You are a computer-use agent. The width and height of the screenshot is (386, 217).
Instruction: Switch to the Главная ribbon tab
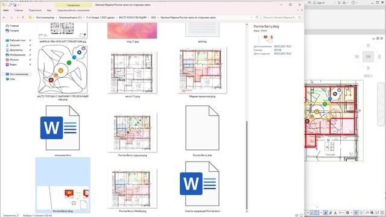point(19,10)
